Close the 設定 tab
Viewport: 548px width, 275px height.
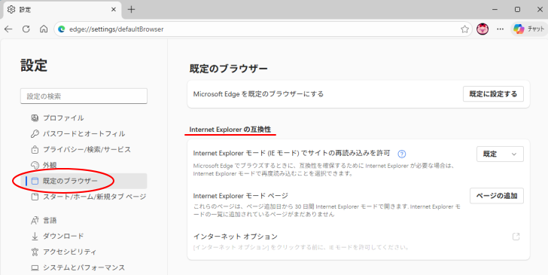(x=114, y=10)
